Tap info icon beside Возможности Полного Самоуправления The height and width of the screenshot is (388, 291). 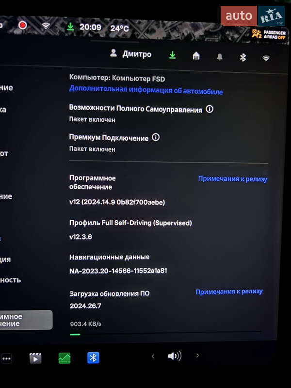tap(210, 109)
